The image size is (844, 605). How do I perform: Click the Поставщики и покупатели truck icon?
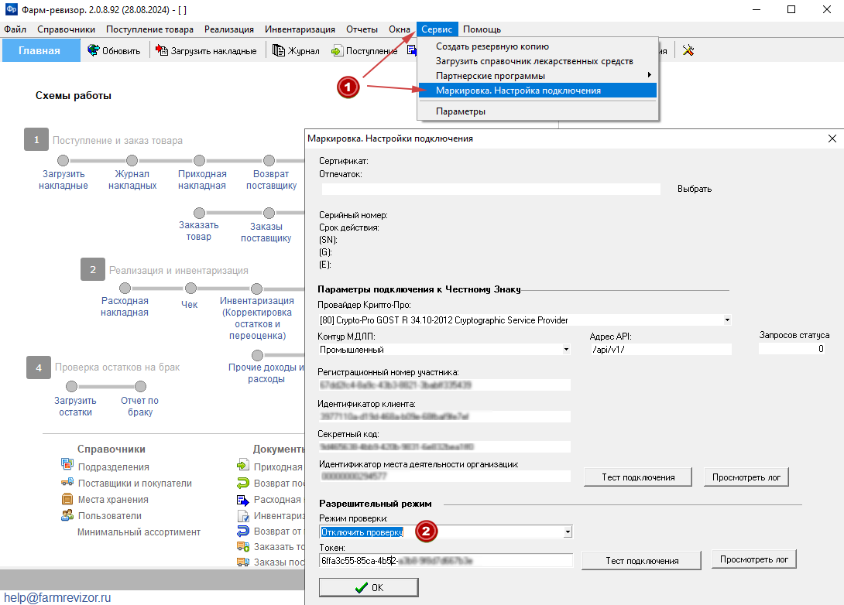67,482
